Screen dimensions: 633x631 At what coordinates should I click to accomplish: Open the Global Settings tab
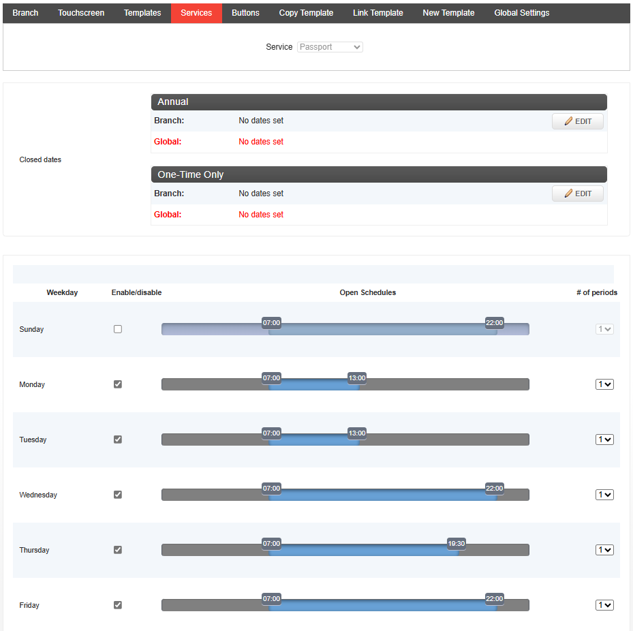pos(521,13)
